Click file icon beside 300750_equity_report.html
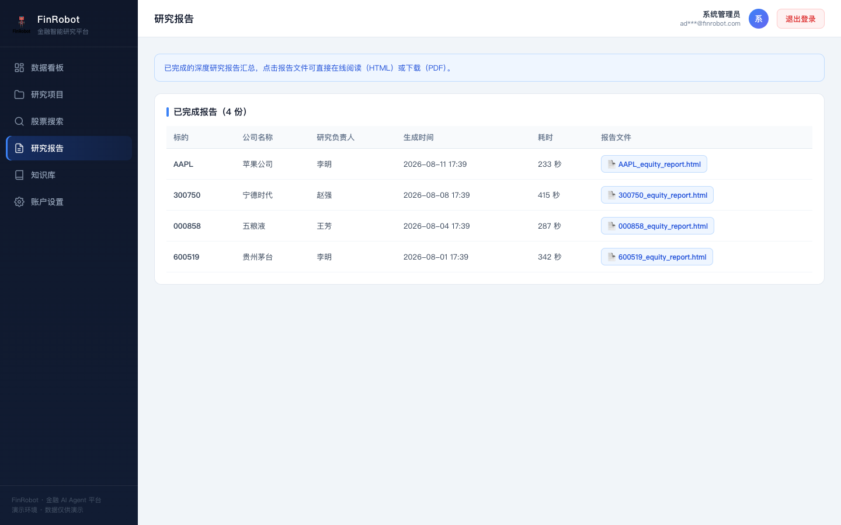Screen dimensions: 841x525 tap(611, 195)
